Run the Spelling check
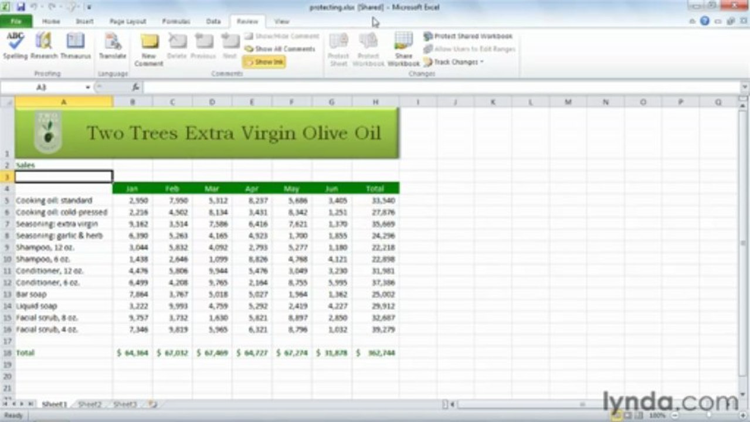 click(15, 46)
